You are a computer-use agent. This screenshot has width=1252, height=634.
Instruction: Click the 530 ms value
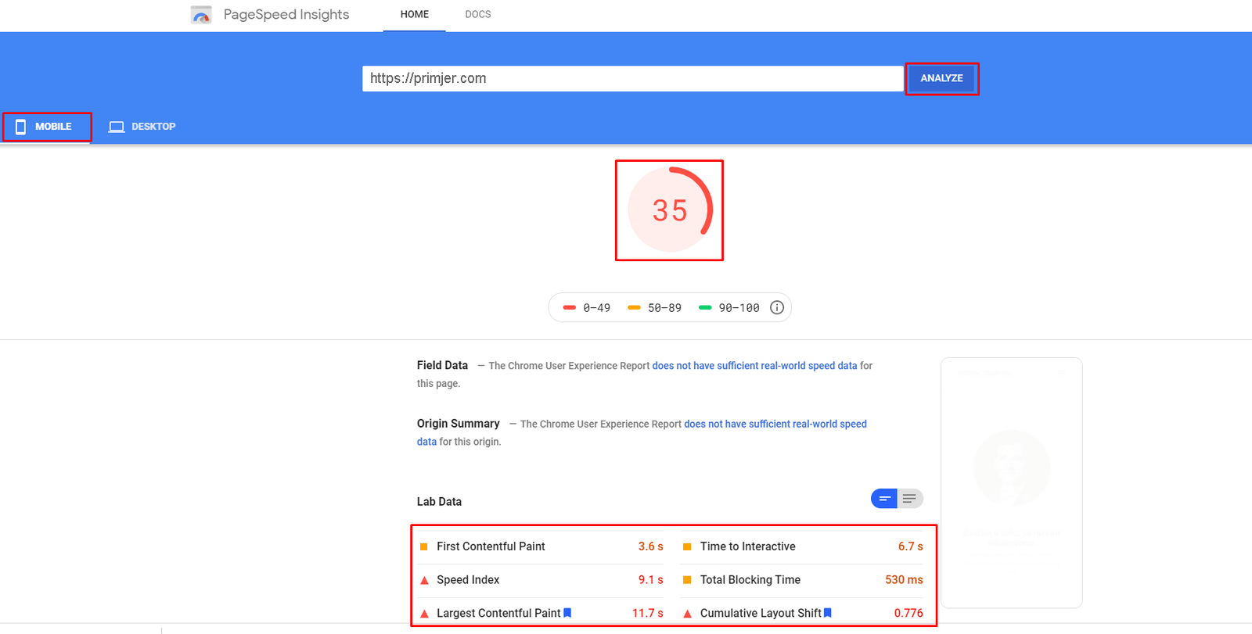(x=904, y=580)
